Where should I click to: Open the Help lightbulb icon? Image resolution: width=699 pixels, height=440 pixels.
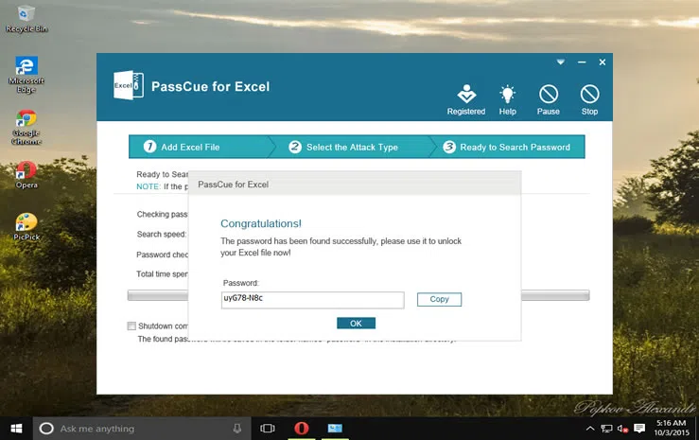(x=507, y=100)
